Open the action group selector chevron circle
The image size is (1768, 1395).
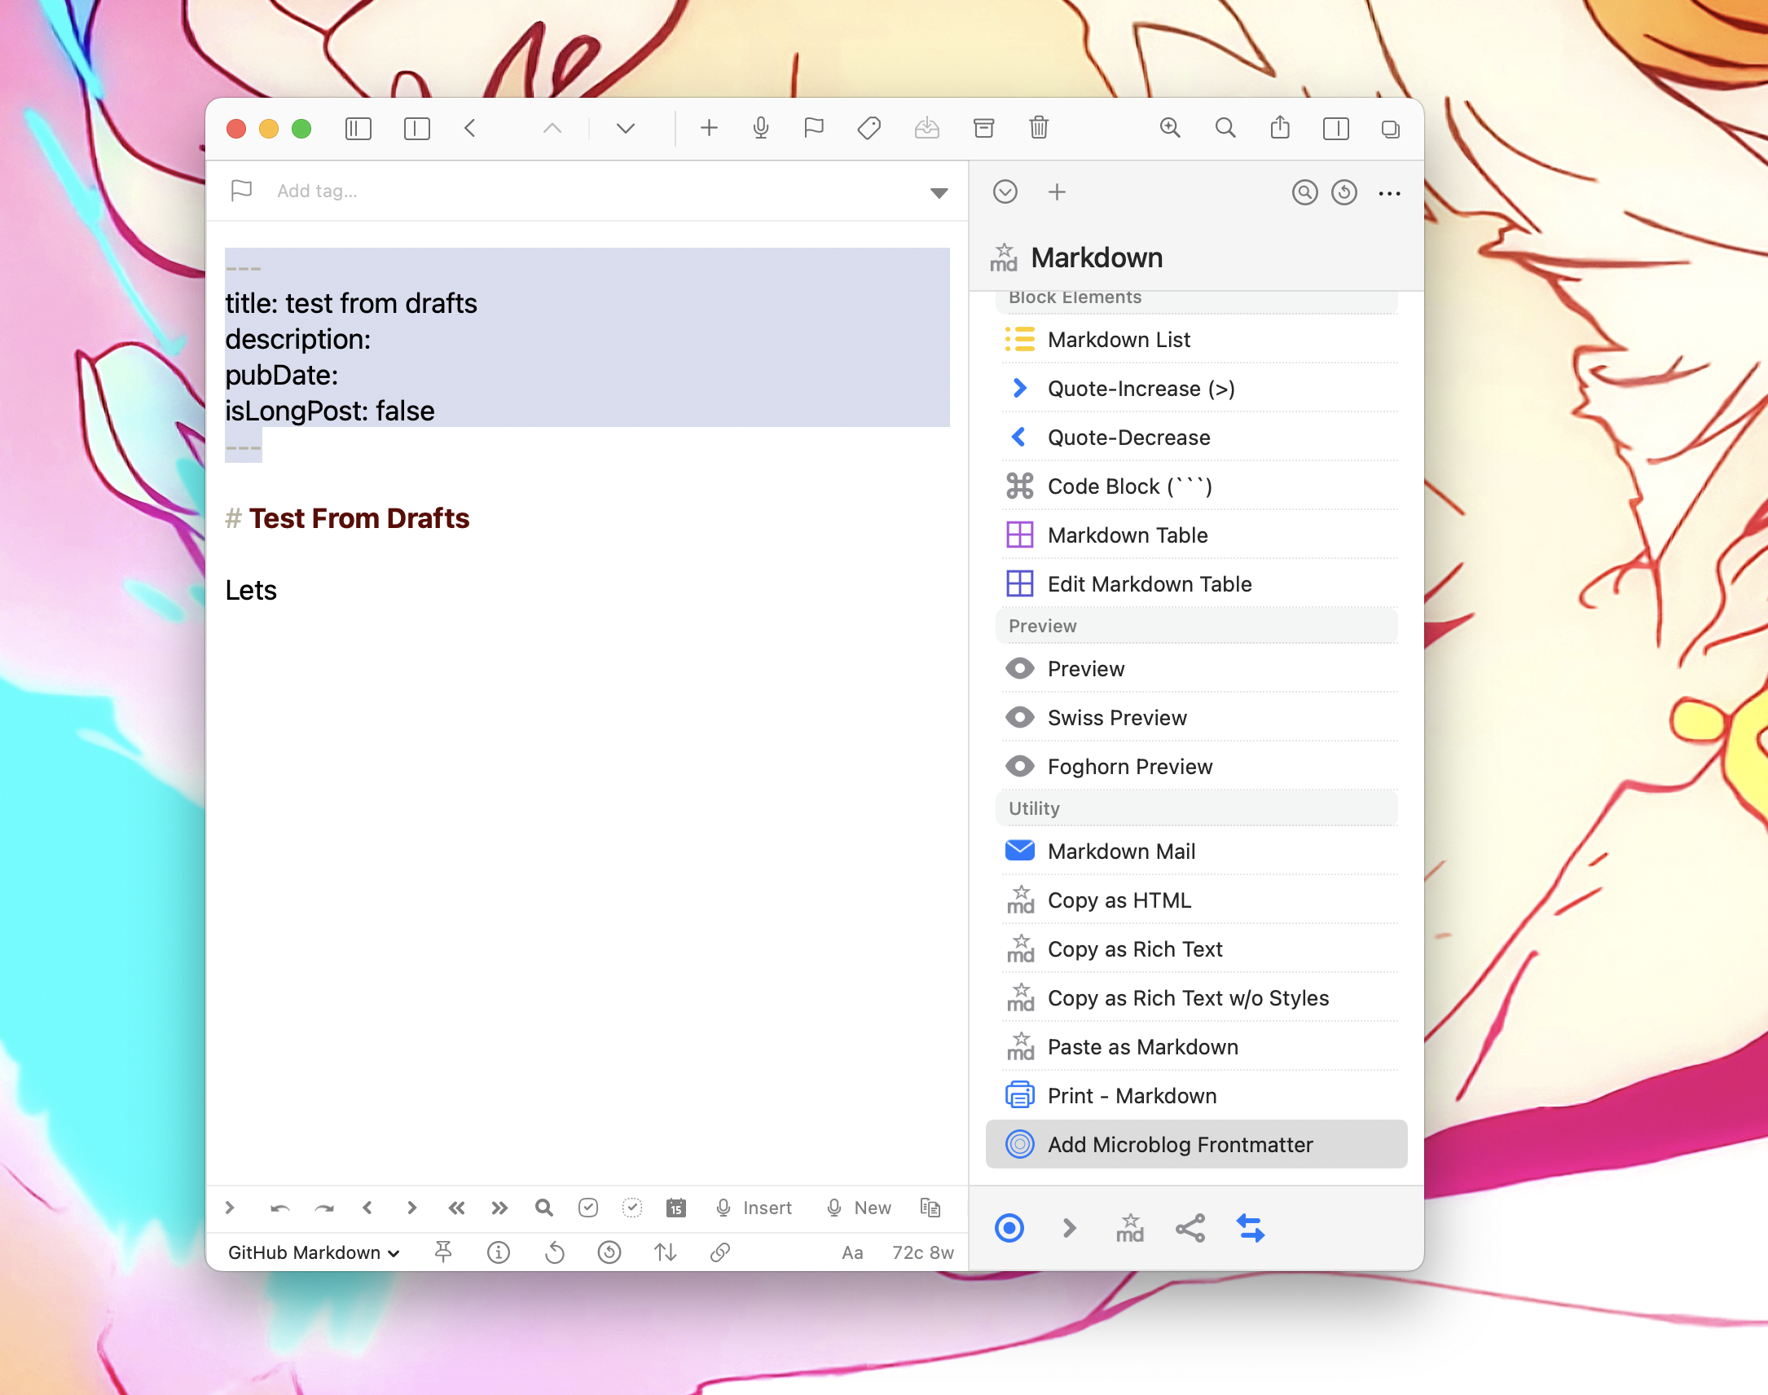pos(1005,192)
